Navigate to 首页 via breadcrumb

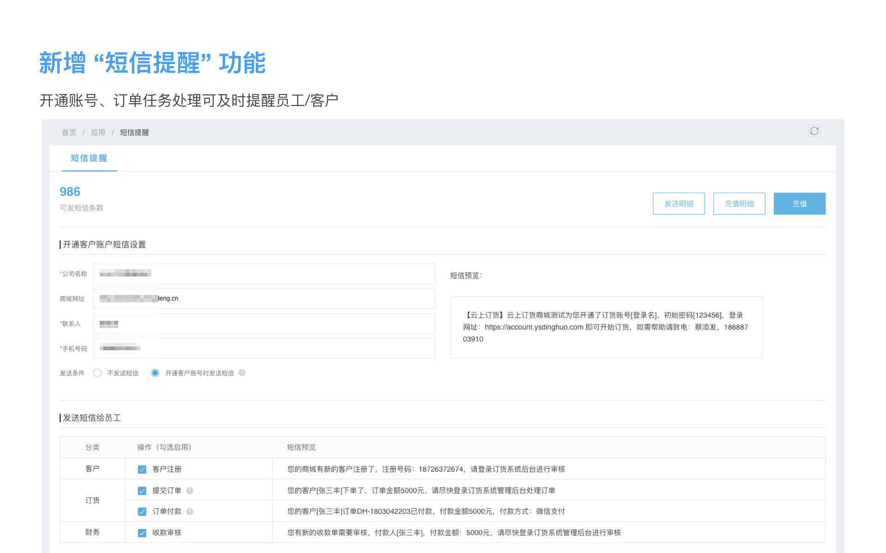point(69,132)
